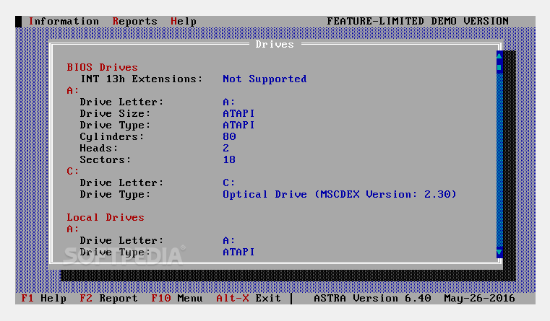
Task: Click the 'C:' Drive Letter value
Action: (x=228, y=183)
